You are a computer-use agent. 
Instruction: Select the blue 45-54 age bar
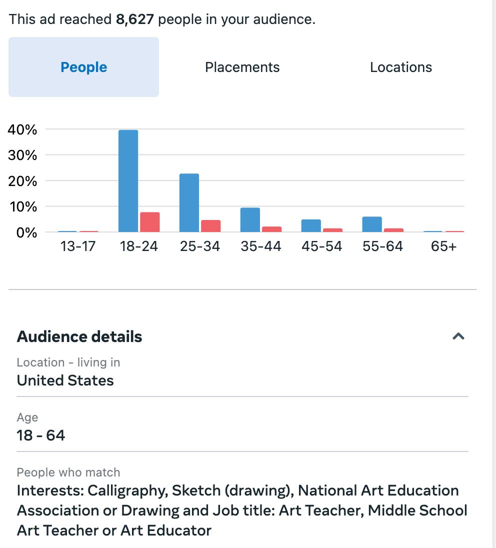point(311,225)
